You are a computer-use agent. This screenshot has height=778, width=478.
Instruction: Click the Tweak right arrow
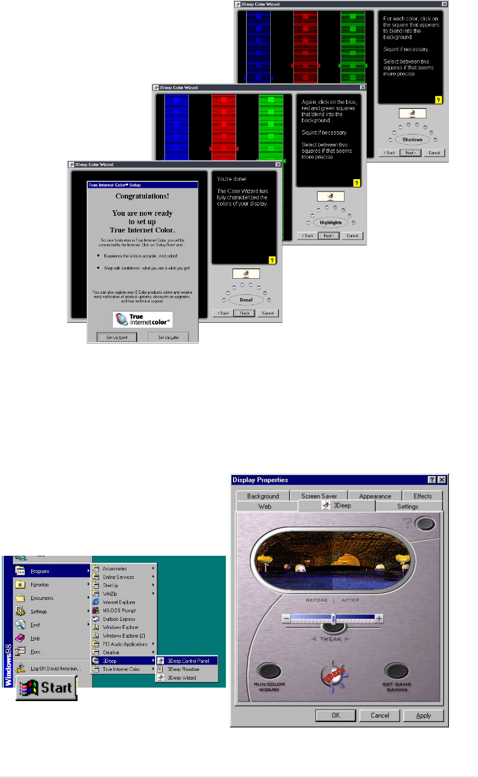(347, 639)
